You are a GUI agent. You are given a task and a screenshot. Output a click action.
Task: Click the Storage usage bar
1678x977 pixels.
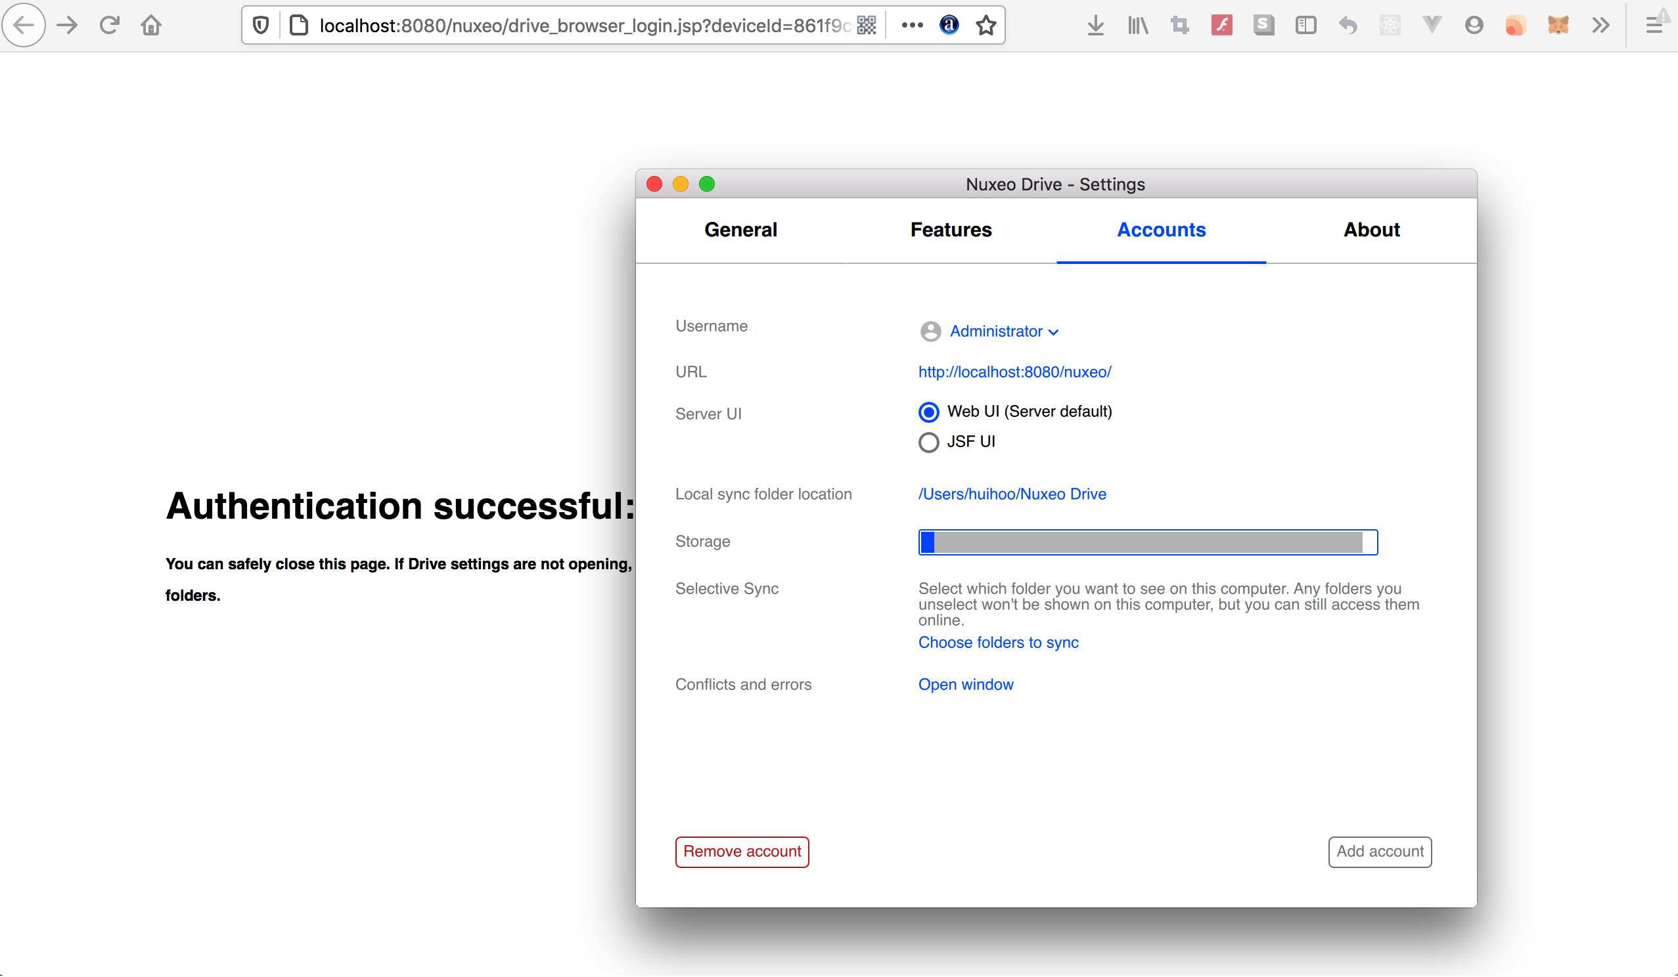coord(1147,542)
